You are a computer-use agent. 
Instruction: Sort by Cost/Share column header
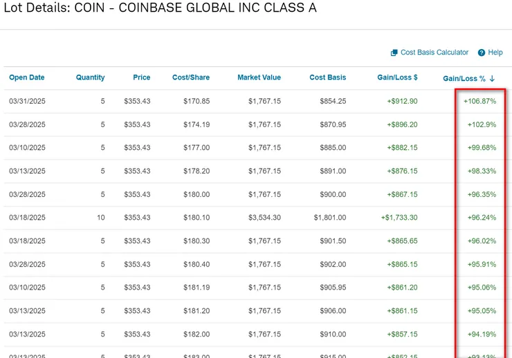click(x=190, y=77)
